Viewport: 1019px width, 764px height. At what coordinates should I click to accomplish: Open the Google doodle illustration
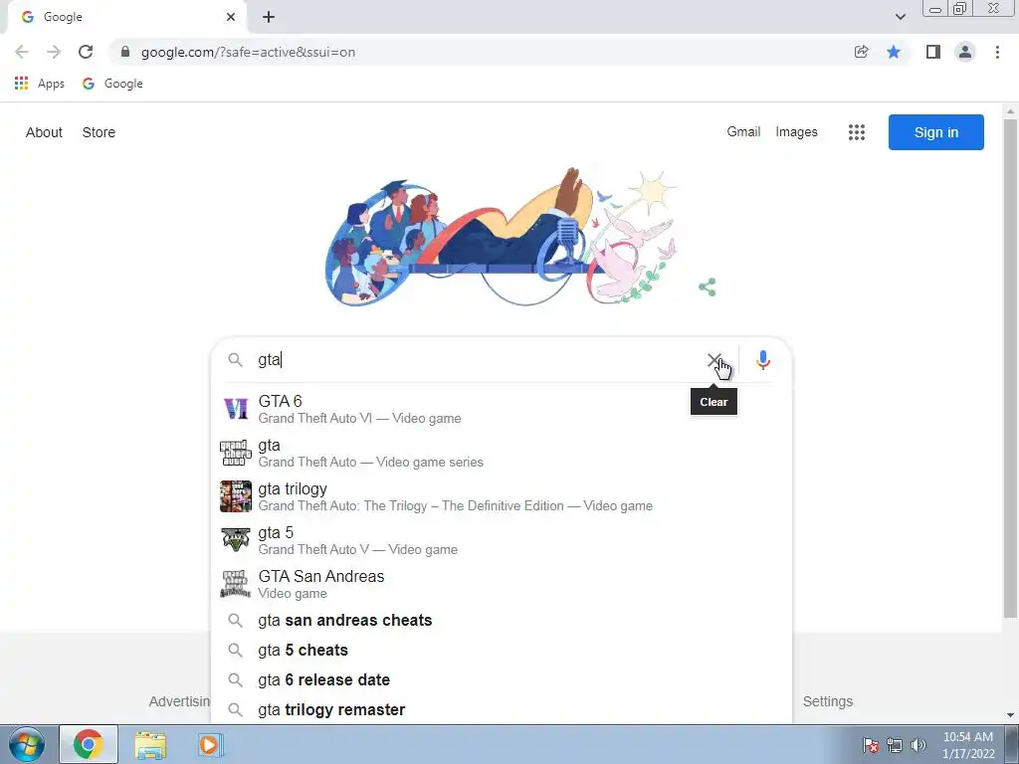(503, 237)
